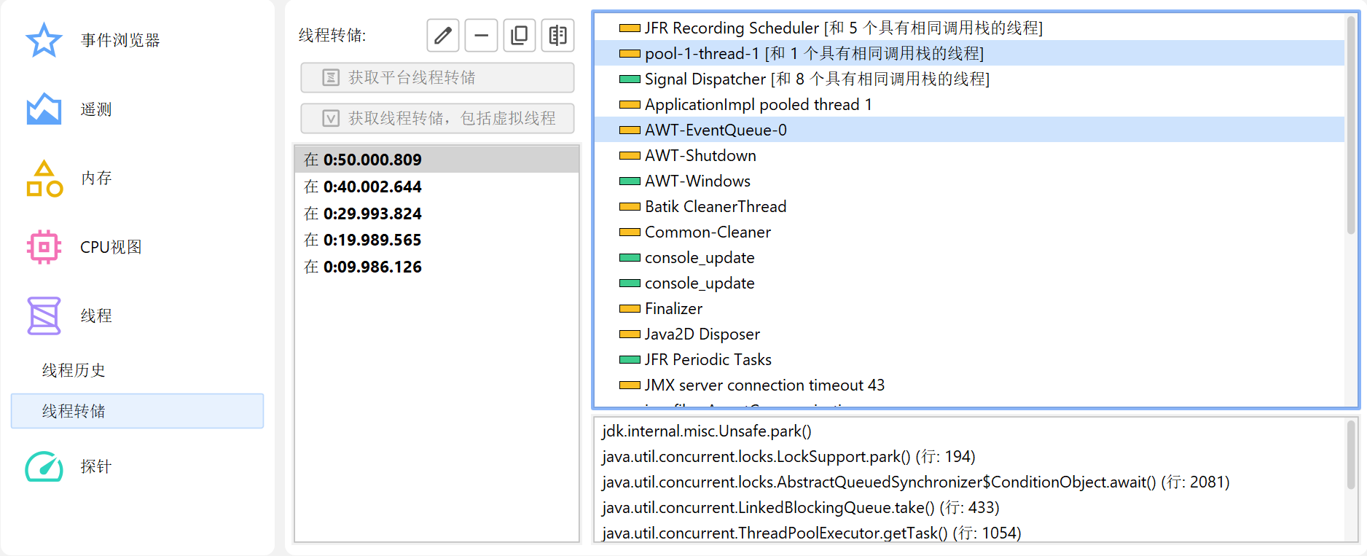This screenshot has width=1367, height=556.
Task: Select the dump at 0:40.002.644
Action: pyautogui.click(x=436, y=187)
